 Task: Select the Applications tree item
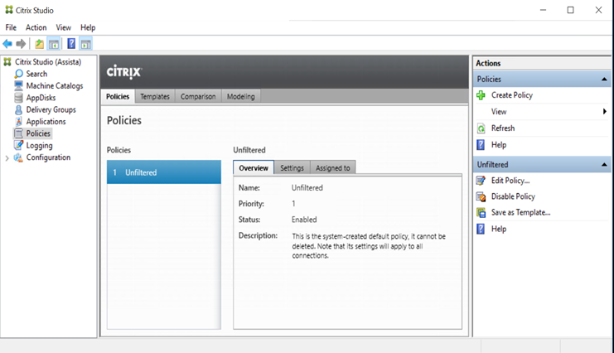click(46, 122)
